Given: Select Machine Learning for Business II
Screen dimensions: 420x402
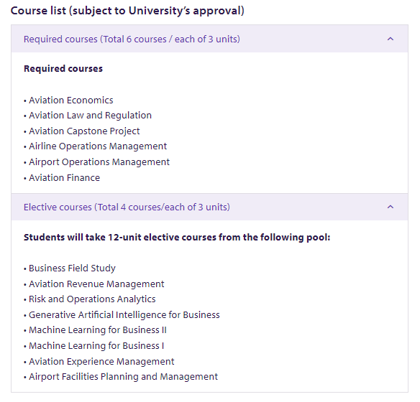Looking at the screenshot, I should 98,330.
